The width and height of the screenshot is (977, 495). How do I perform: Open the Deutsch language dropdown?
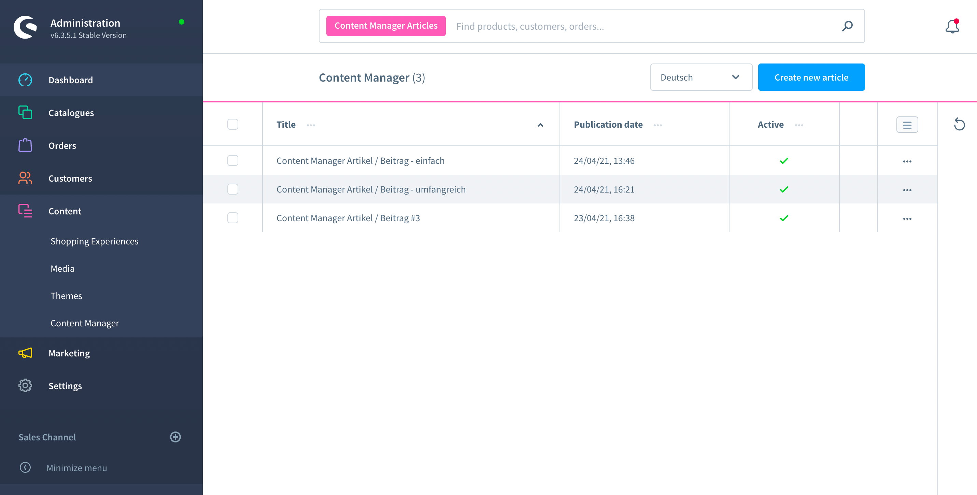point(701,77)
